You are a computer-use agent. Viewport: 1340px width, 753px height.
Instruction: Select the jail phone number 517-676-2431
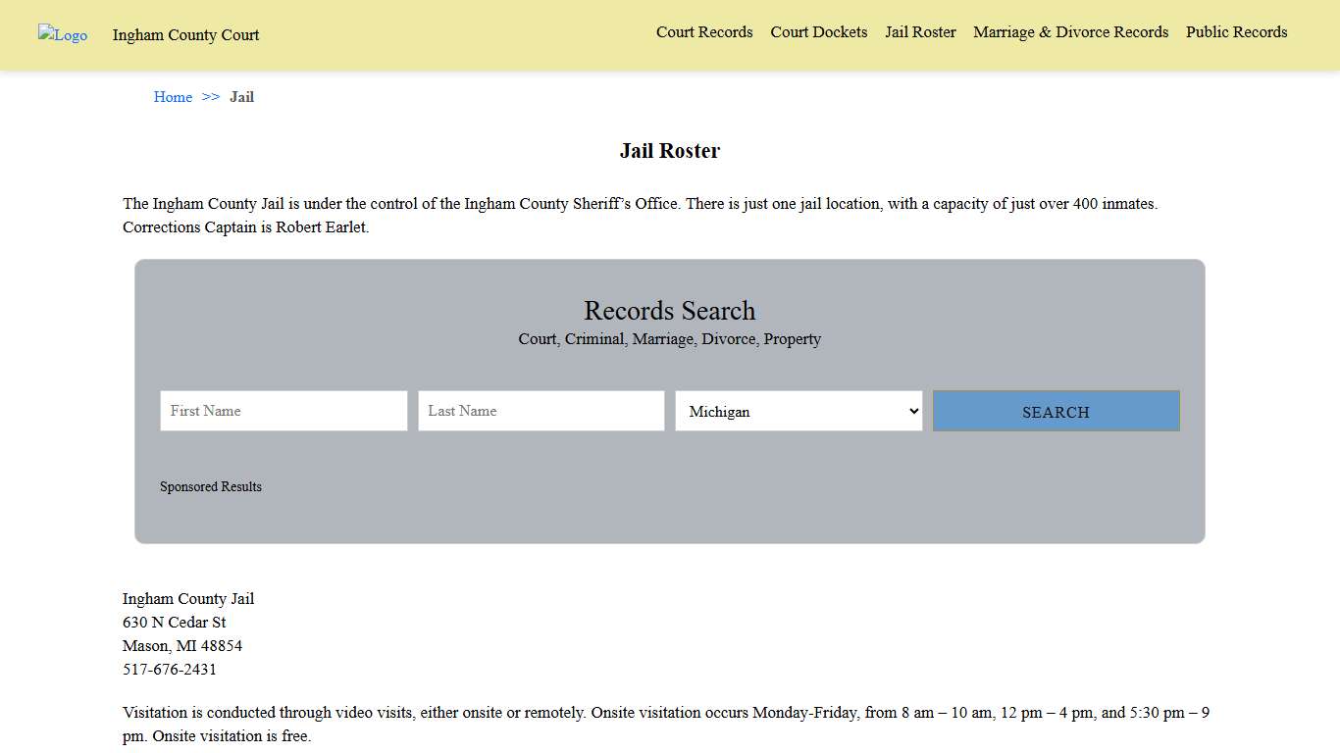(x=169, y=670)
